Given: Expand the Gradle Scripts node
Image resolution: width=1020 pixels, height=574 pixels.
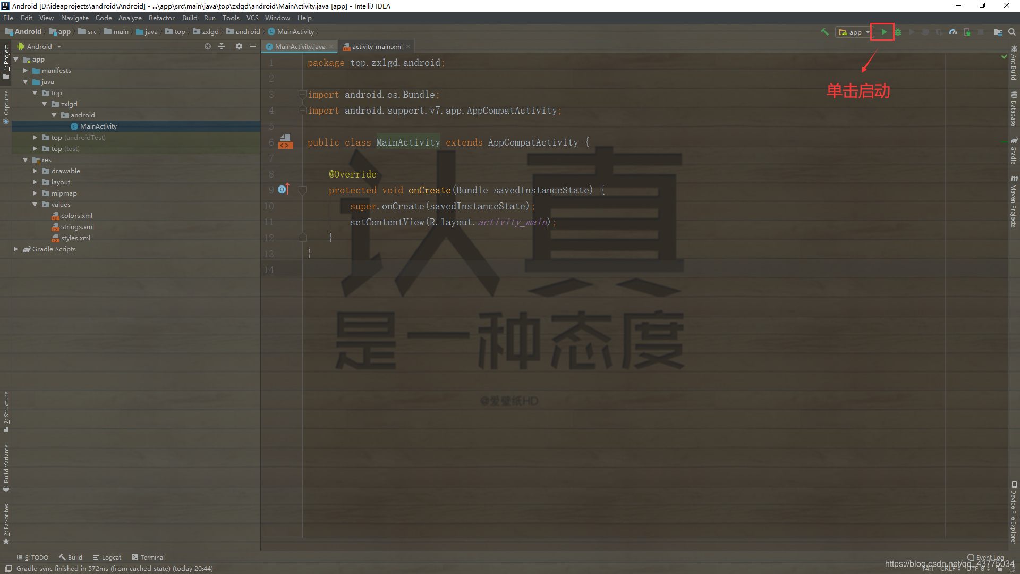Looking at the screenshot, I should (16, 249).
